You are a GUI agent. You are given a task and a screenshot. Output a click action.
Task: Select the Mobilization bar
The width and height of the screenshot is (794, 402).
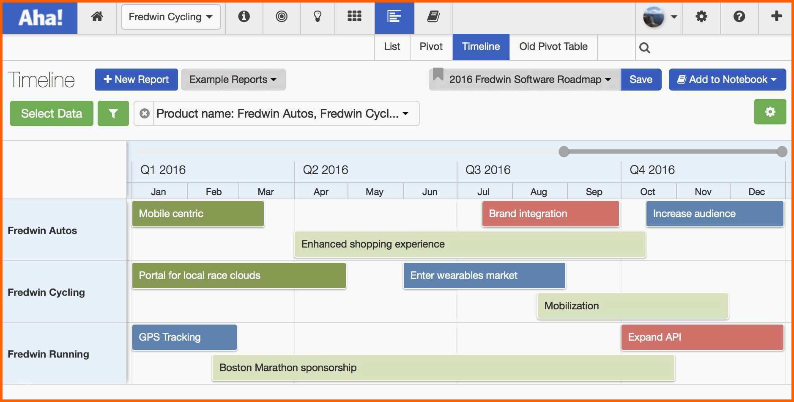[x=633, y=306]
